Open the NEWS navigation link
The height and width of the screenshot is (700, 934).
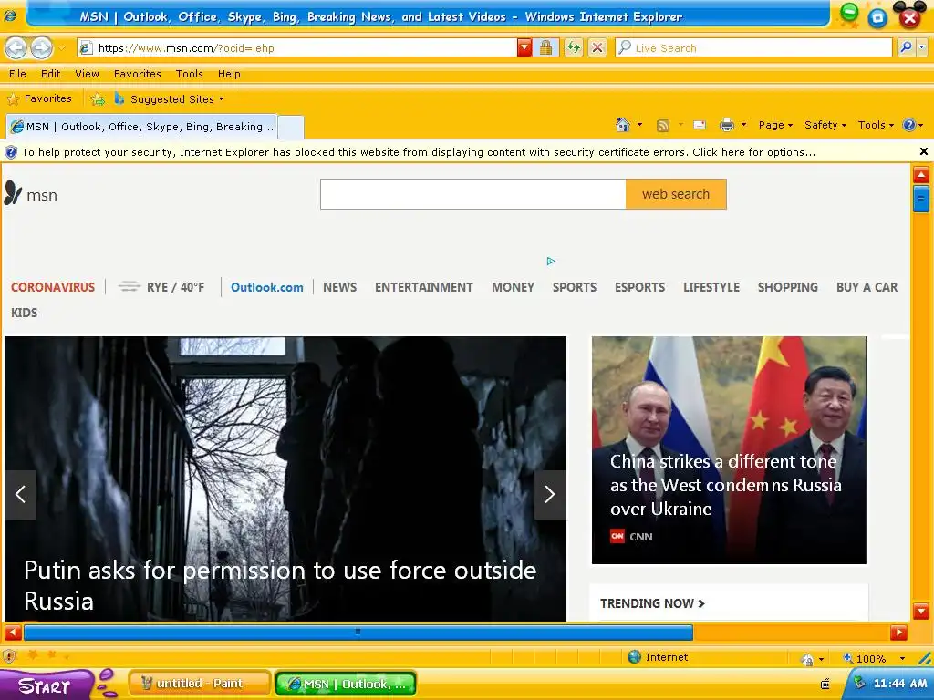tap(339, 287)
